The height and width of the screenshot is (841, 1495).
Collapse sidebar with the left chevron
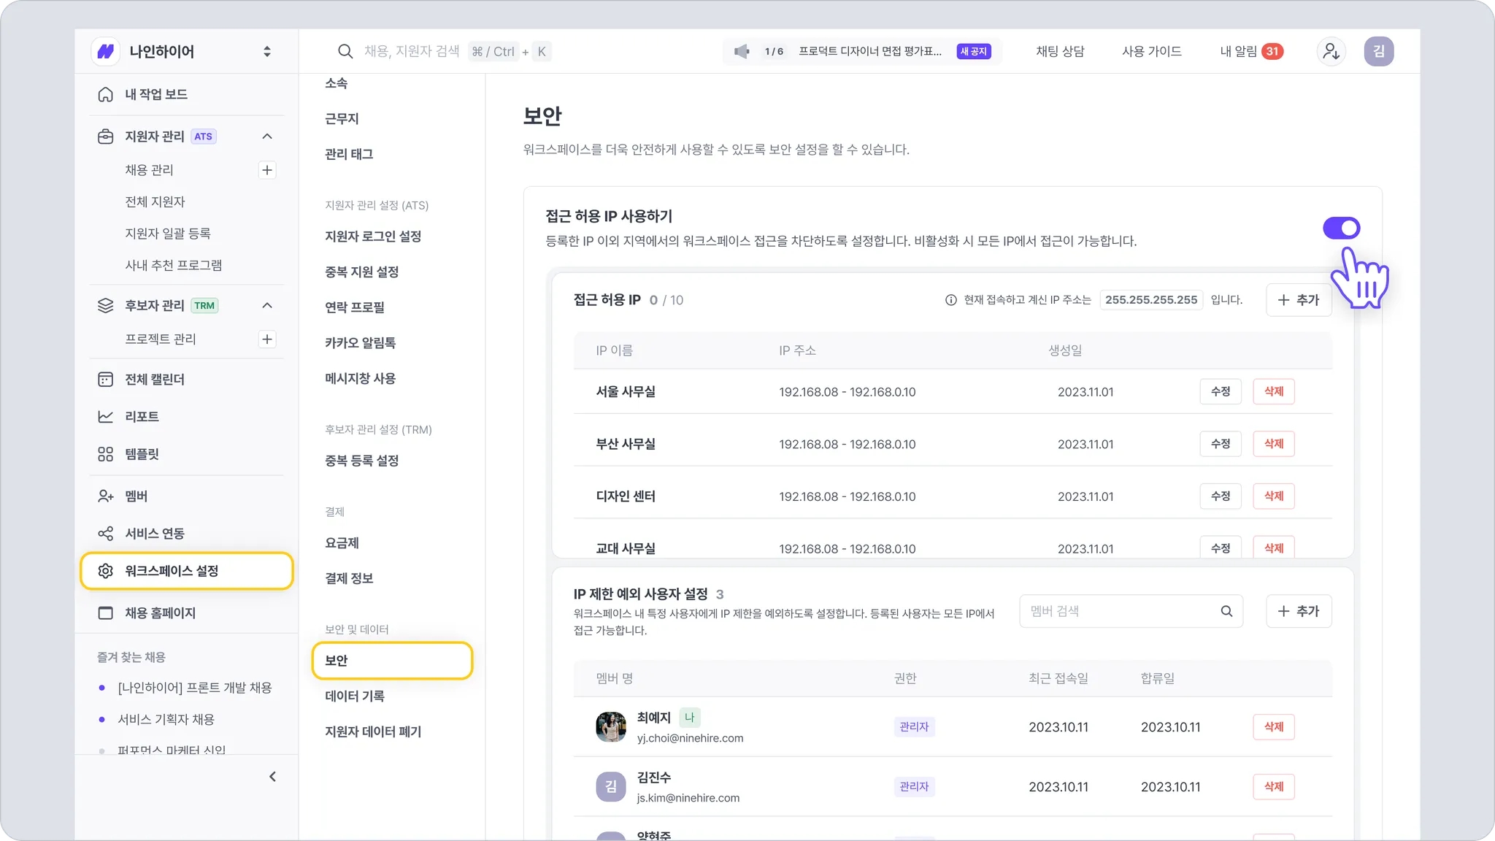272,777
